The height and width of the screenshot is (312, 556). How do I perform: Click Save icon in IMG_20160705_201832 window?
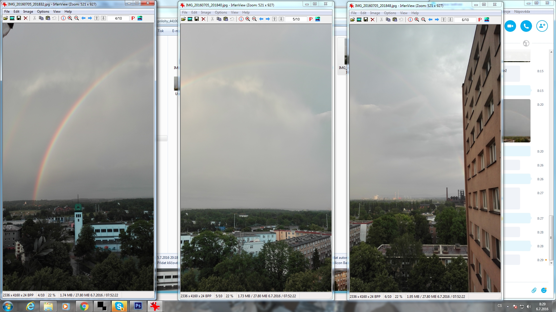tap(19, 18)
